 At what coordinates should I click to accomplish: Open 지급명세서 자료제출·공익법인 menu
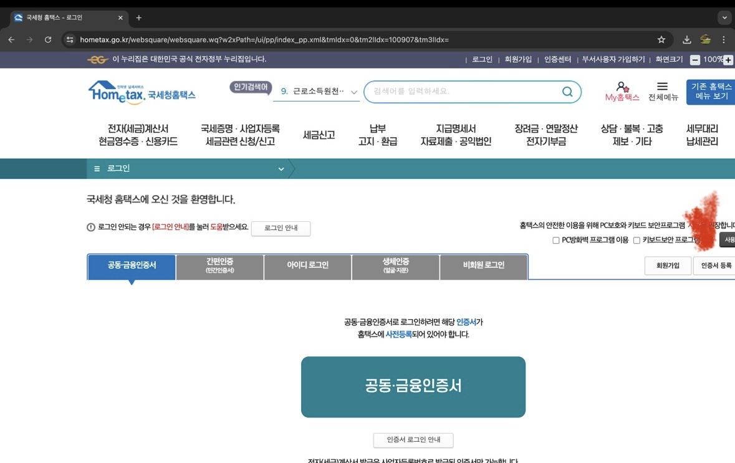tap(456, 135)
